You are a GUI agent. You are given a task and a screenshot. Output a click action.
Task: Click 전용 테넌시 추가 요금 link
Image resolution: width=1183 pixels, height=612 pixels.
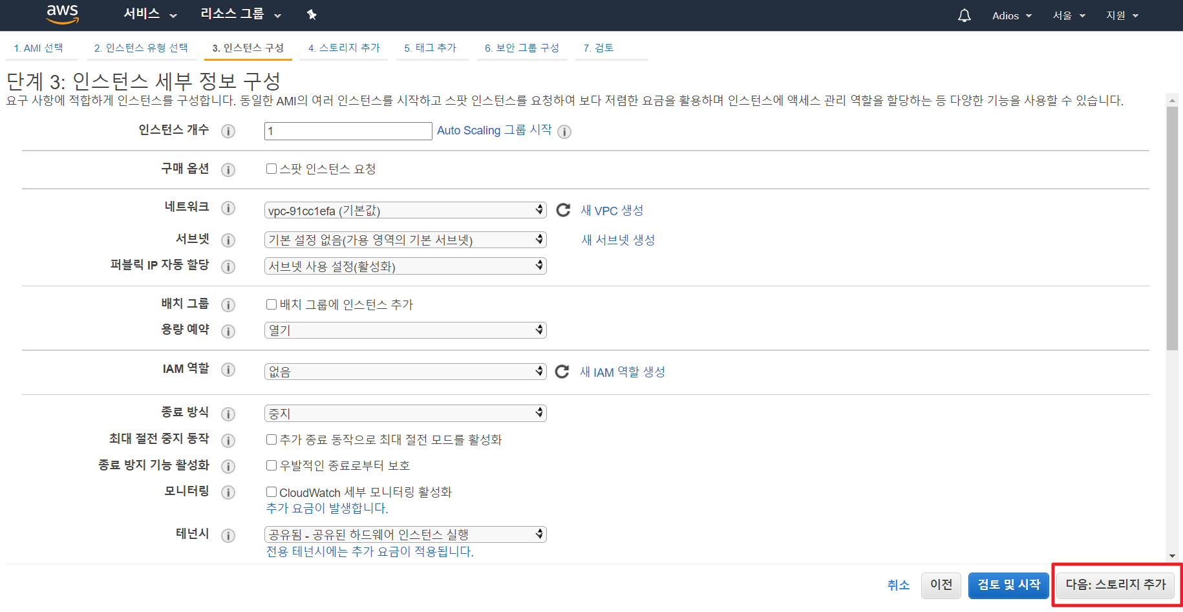[370, 552]
